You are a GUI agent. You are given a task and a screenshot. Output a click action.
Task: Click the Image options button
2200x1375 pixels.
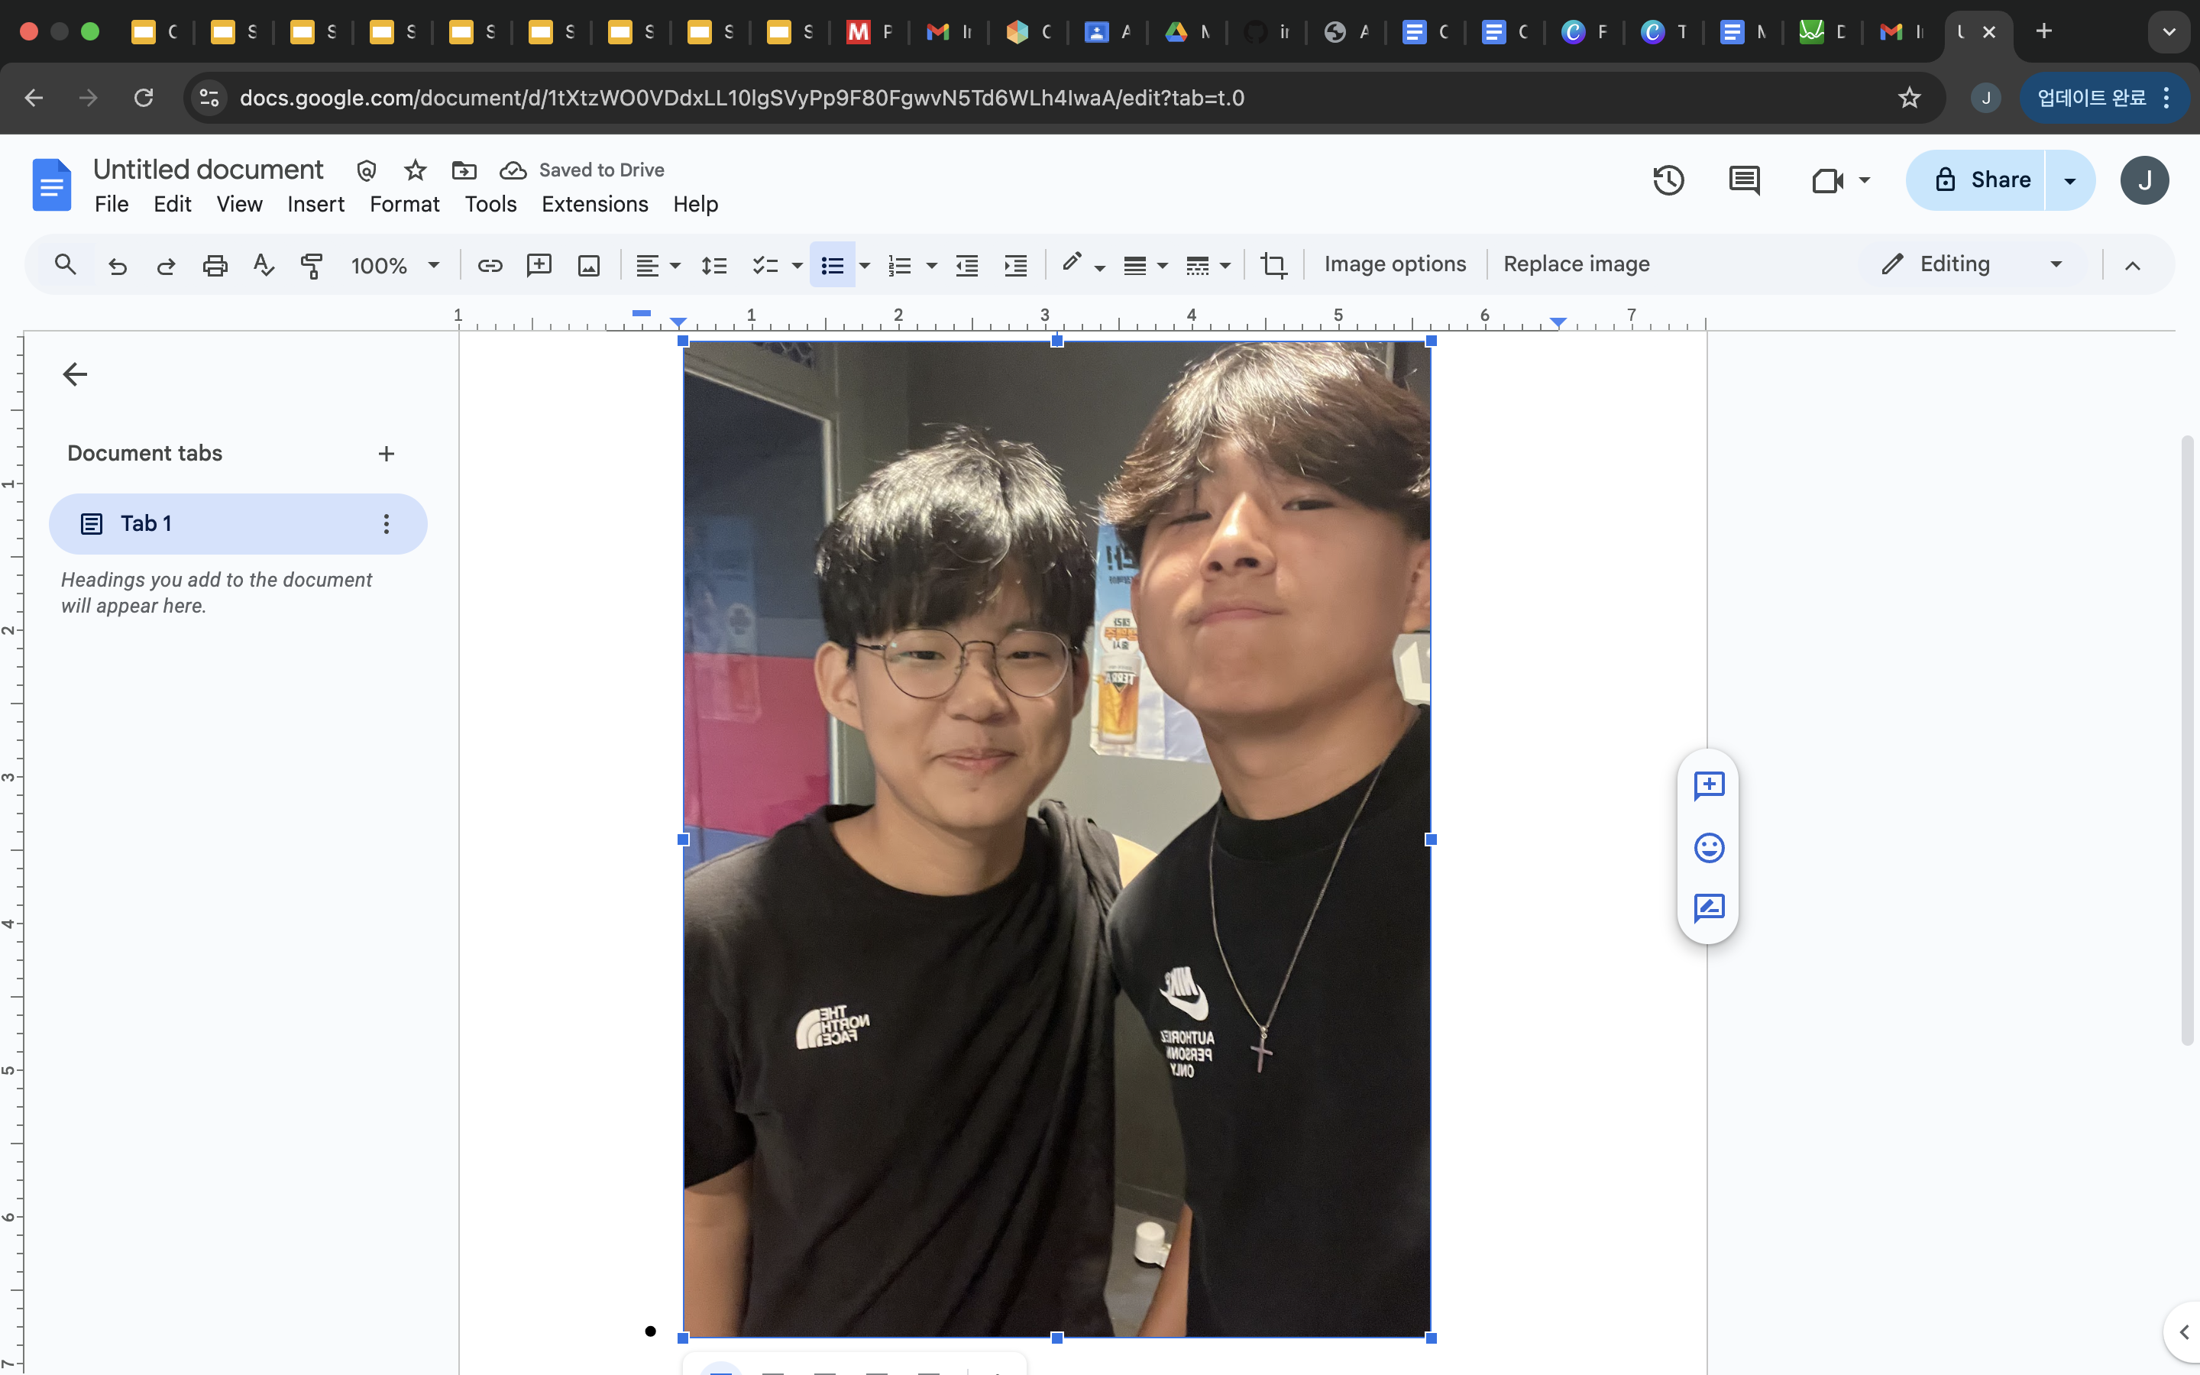(x=1395, y=264)
